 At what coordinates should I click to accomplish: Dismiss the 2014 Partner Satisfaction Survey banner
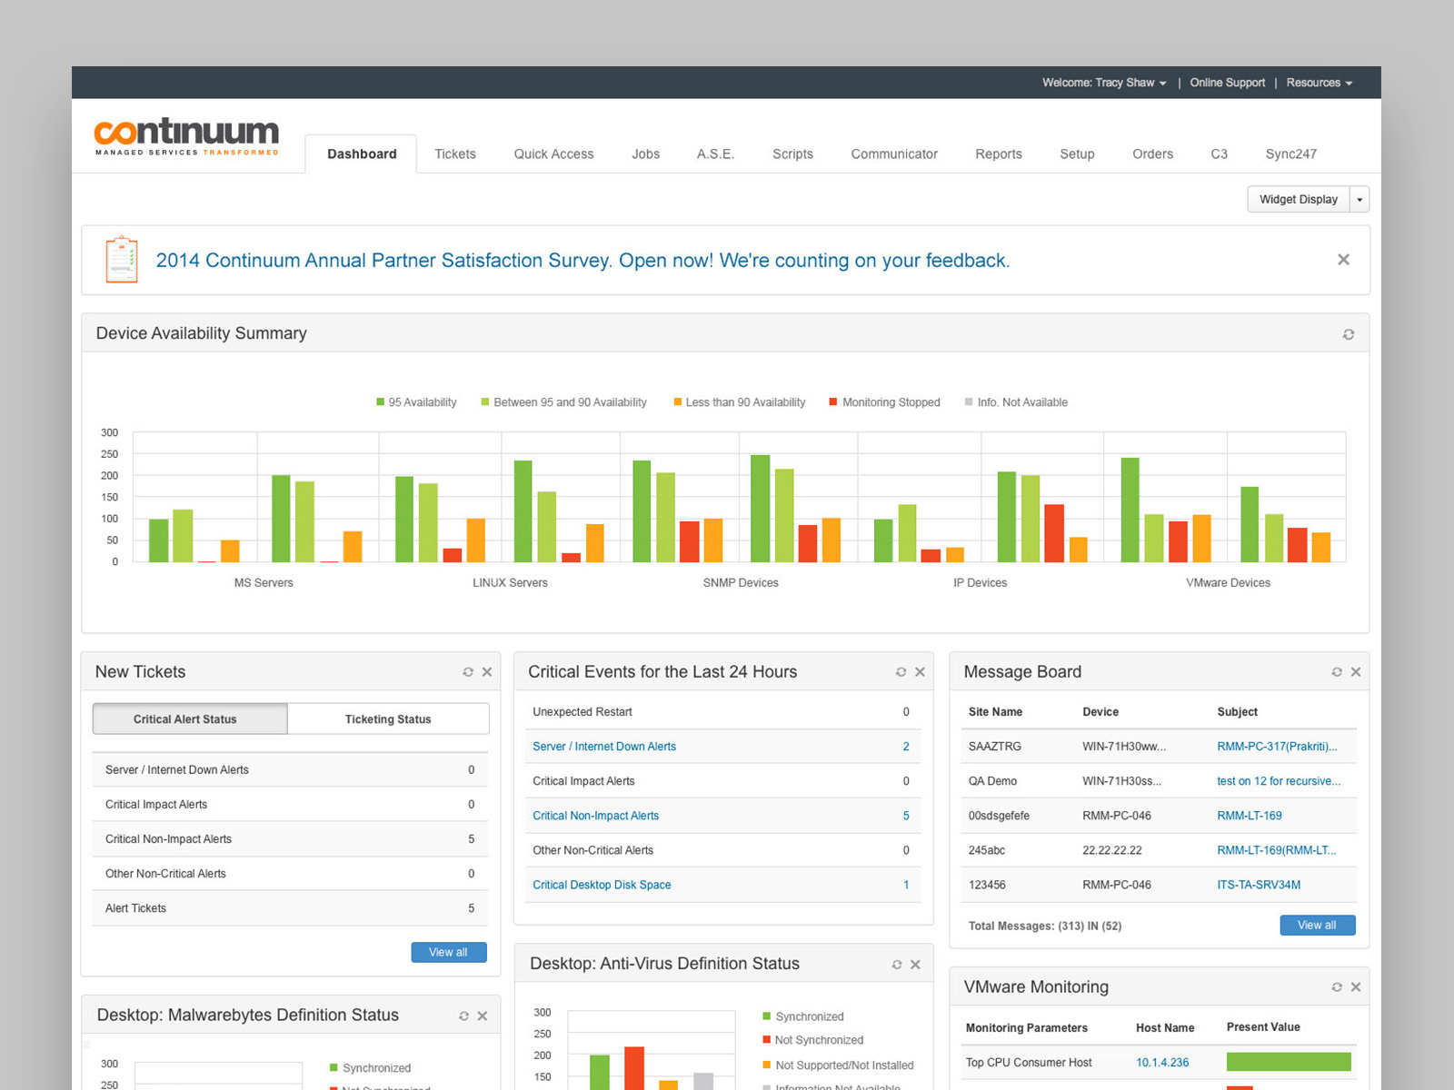point(1343,259)
